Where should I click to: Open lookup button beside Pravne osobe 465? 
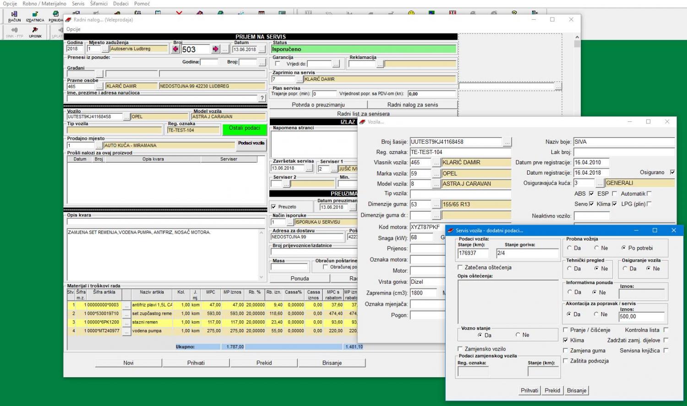click(x=99, y=86)
